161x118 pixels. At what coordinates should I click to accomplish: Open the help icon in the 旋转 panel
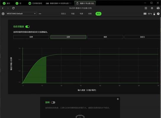click(118, 99)
